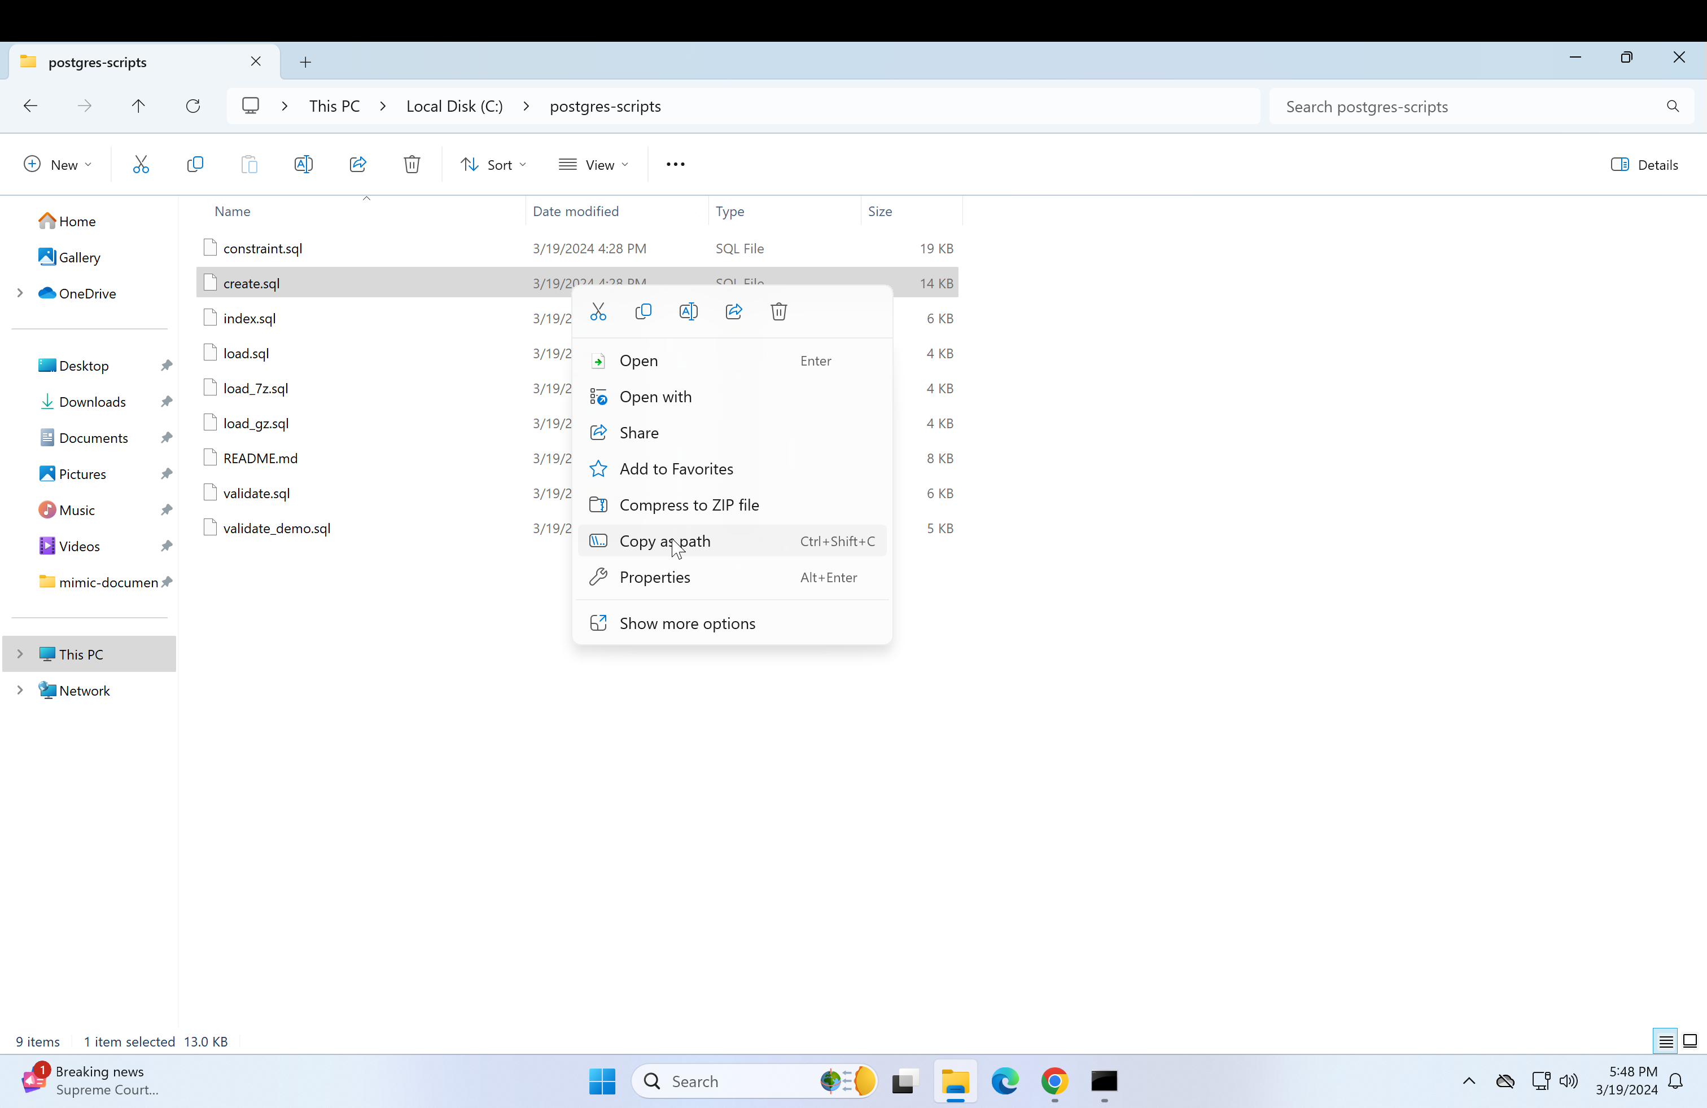Screen dimensions: 1707x1108
Task: Click the Rename icon in context menu
Action: click(x=688, y=312)
